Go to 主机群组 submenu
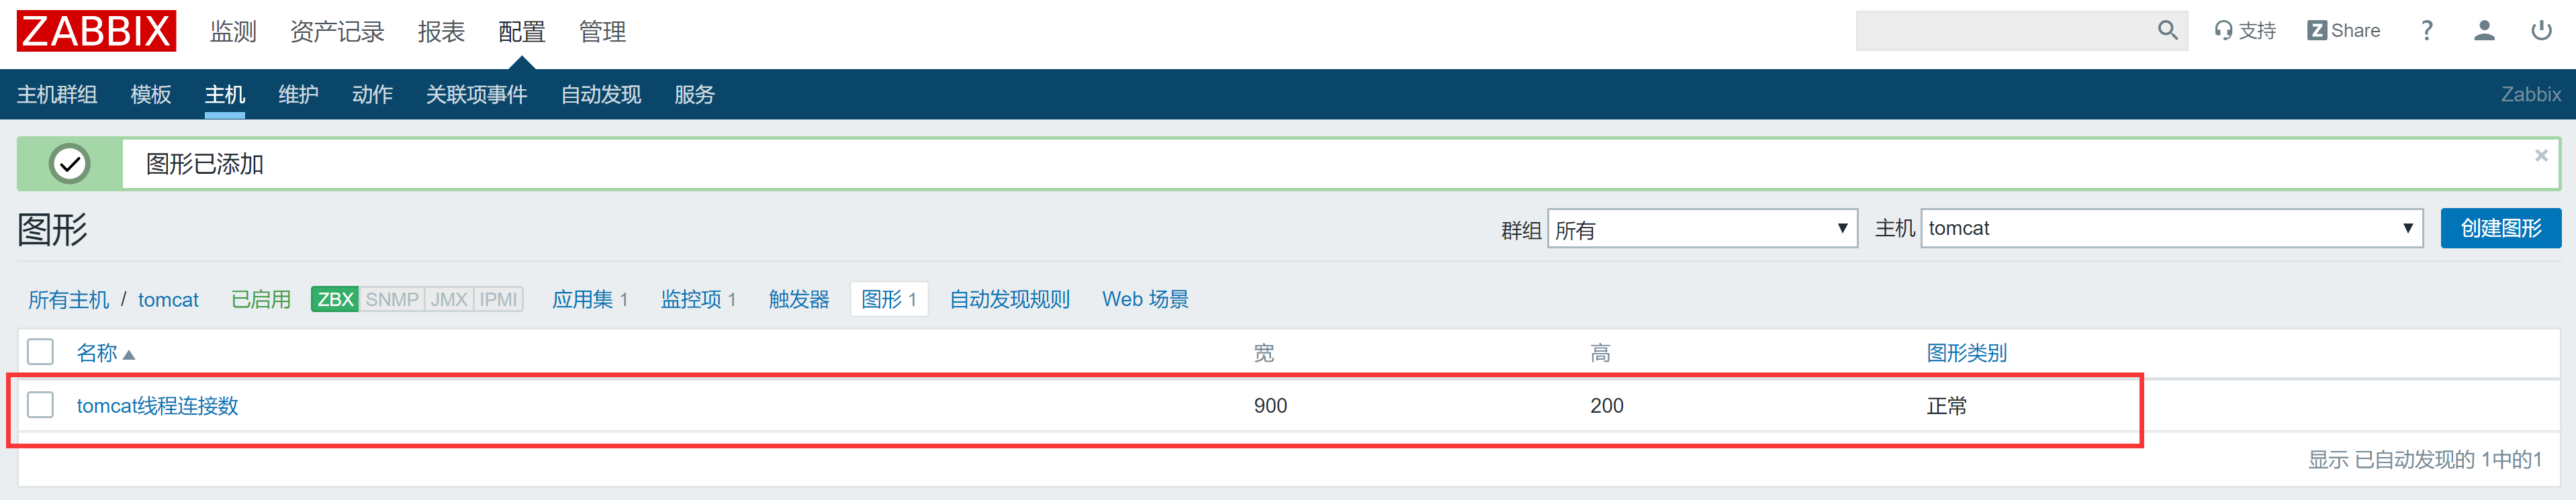 tap(57, 94)
